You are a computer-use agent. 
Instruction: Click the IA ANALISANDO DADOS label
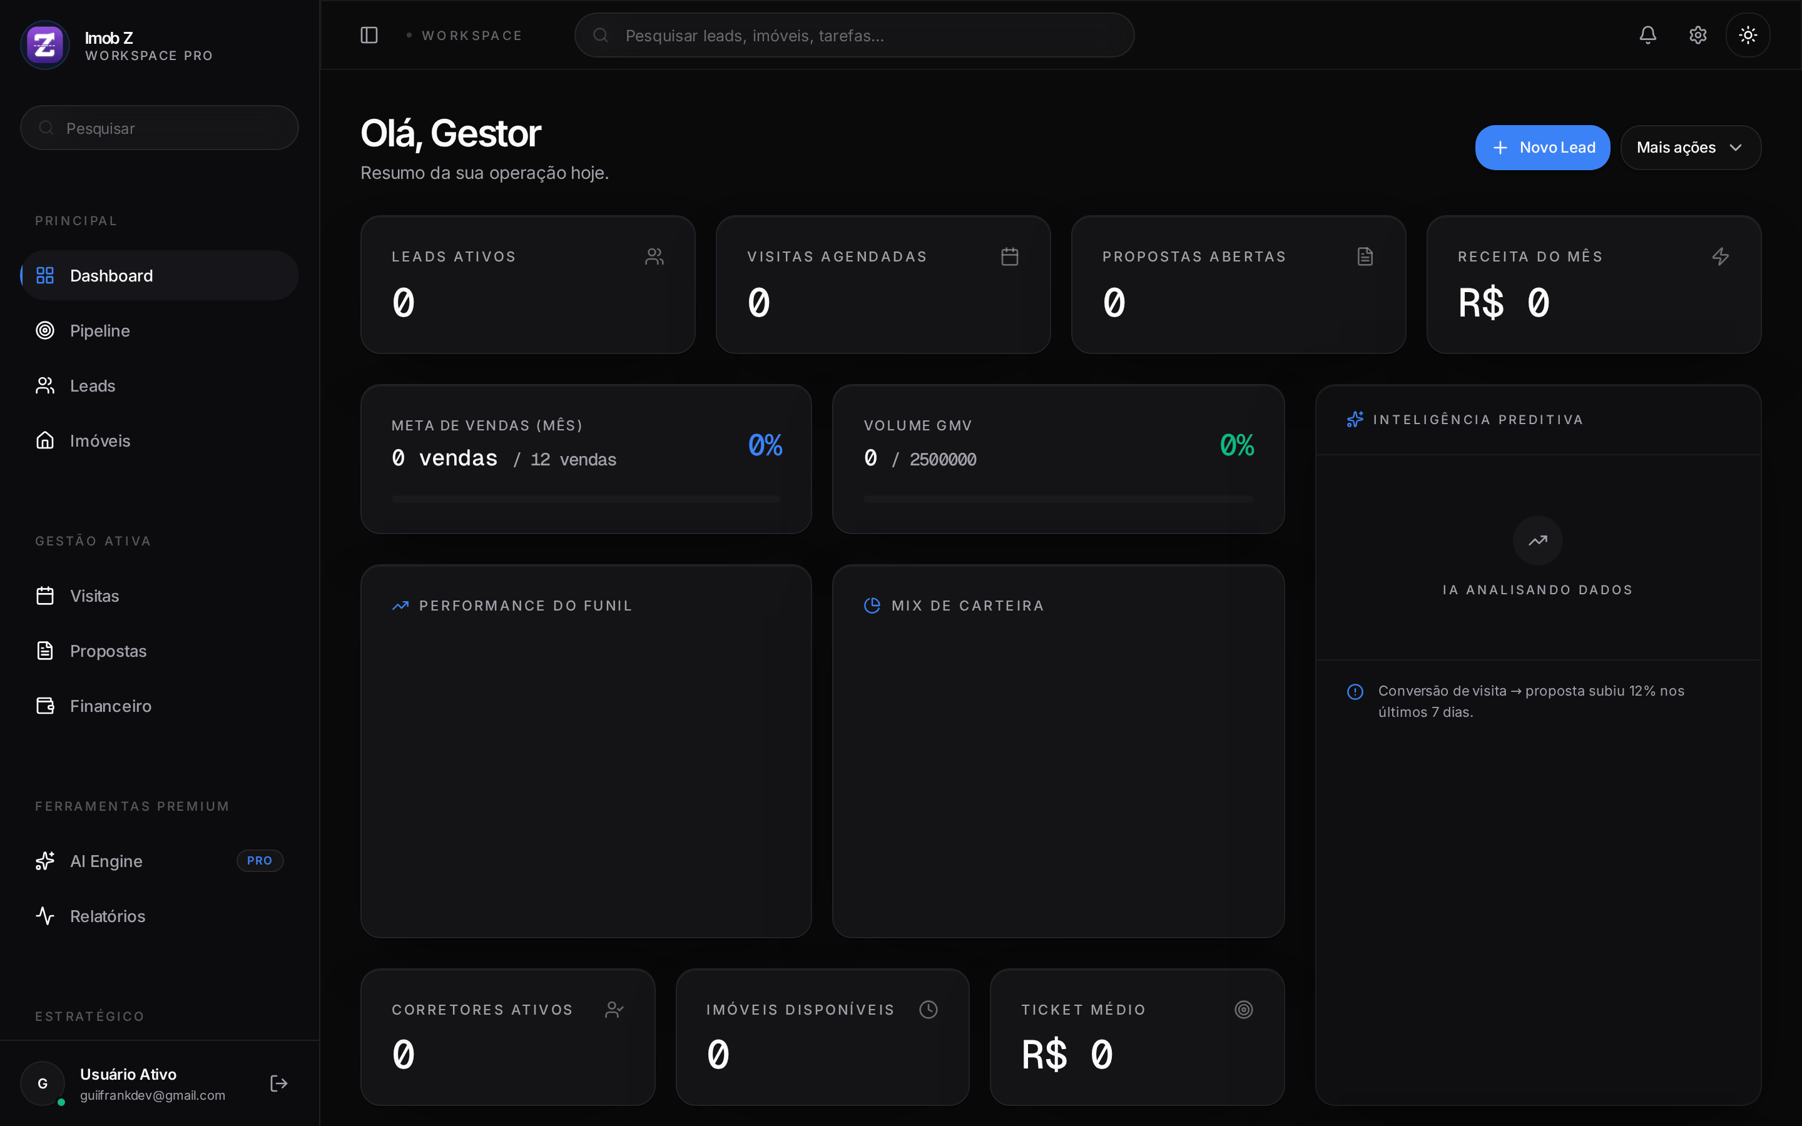point(1538,590)
